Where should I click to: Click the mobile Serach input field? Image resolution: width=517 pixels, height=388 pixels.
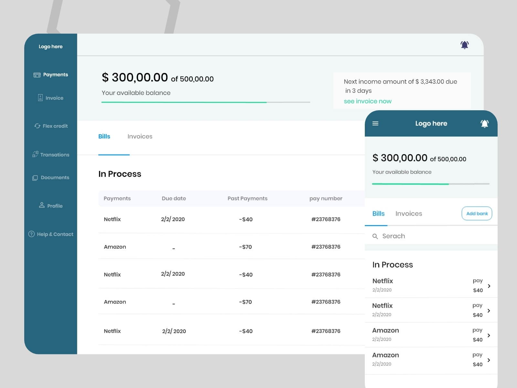point(433,236)
